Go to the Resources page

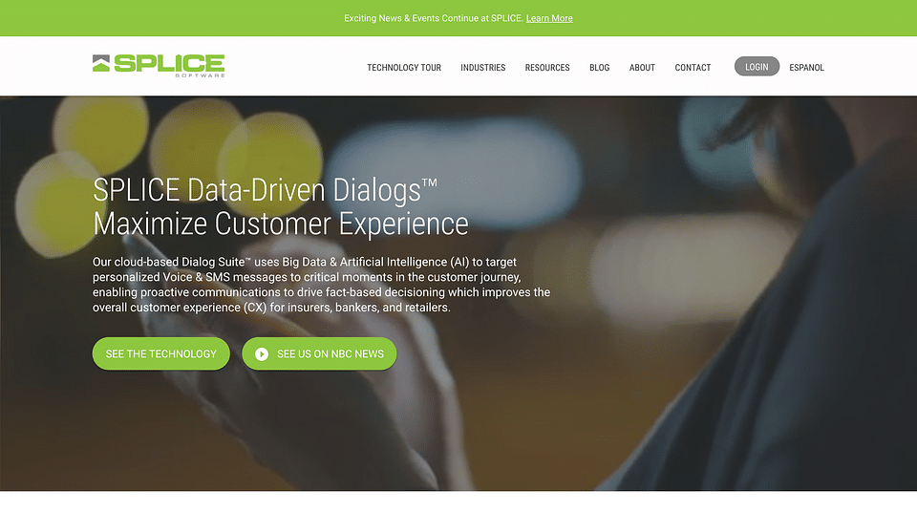[x=547, y=67]
